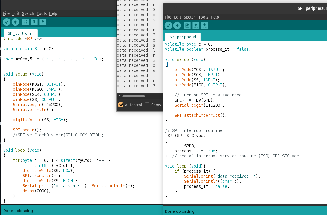Open the Help menu in SPI_controller
Viewport: 327px width, 215px height.
[x=53, y=13]
